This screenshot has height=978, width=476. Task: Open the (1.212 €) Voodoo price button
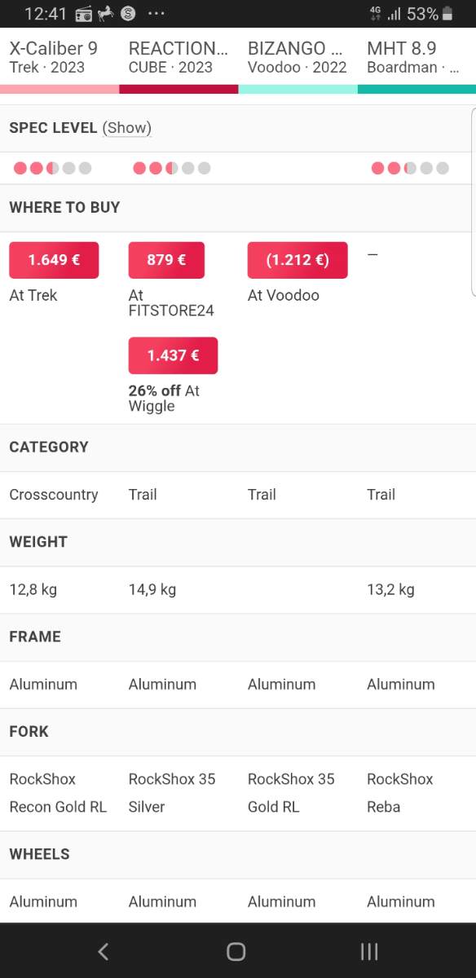coord(297,260)
